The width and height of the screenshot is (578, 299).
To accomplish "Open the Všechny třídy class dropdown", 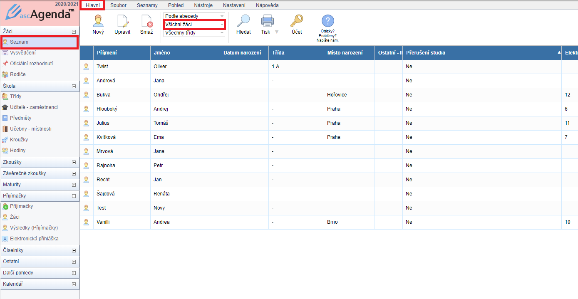I will [194, 33].
